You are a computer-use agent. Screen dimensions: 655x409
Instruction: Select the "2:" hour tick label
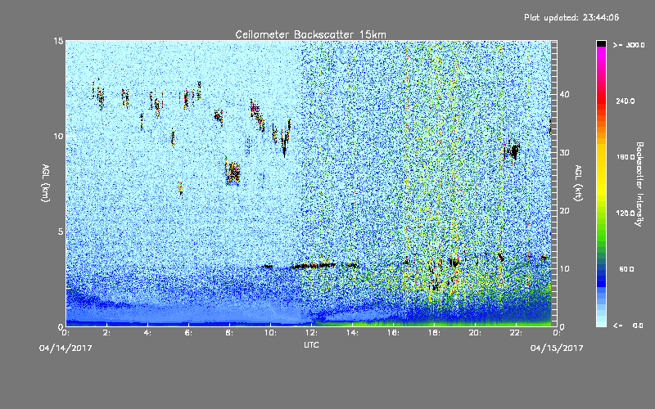point(107,333)
